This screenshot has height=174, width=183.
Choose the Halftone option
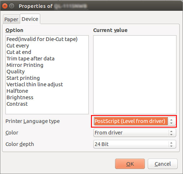pyautogui.click(x=17, y=91)
